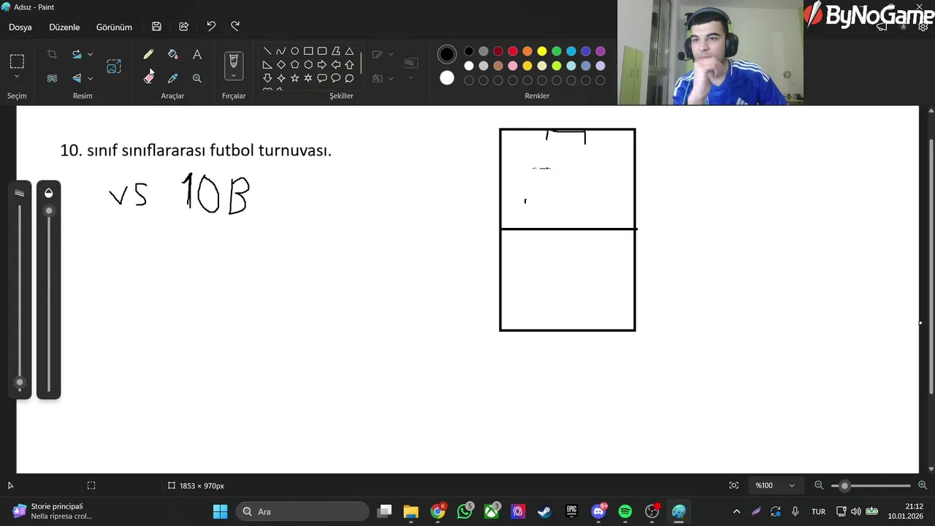Save the drawing with the floppy icon

[x=156, y=26]
